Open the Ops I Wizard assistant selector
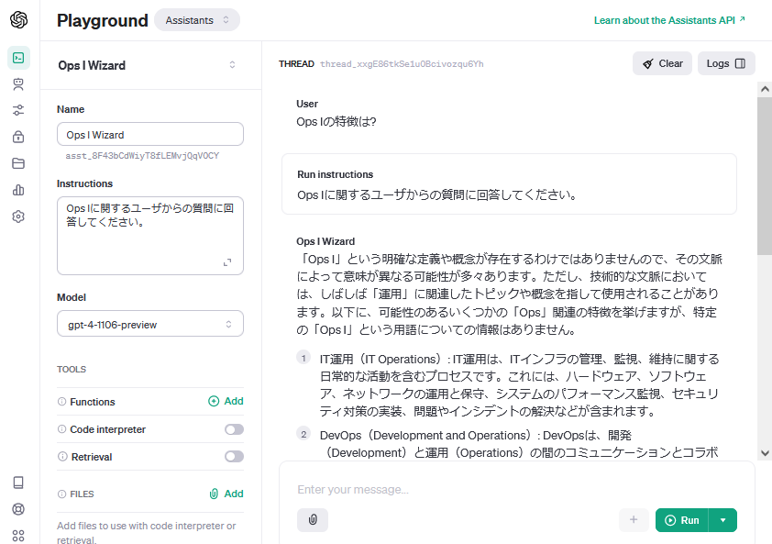The height and width of the screenshot is (544, 772). (x=150, y=65)
